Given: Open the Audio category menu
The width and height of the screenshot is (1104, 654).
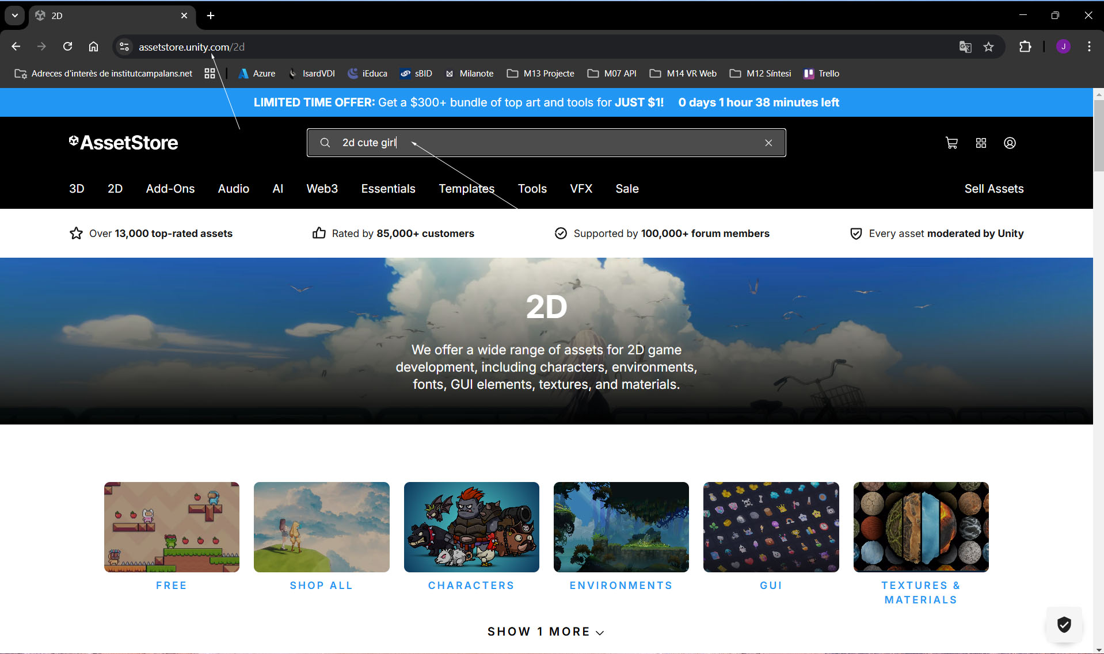Looking at the screenshot, I should [233, 189].
